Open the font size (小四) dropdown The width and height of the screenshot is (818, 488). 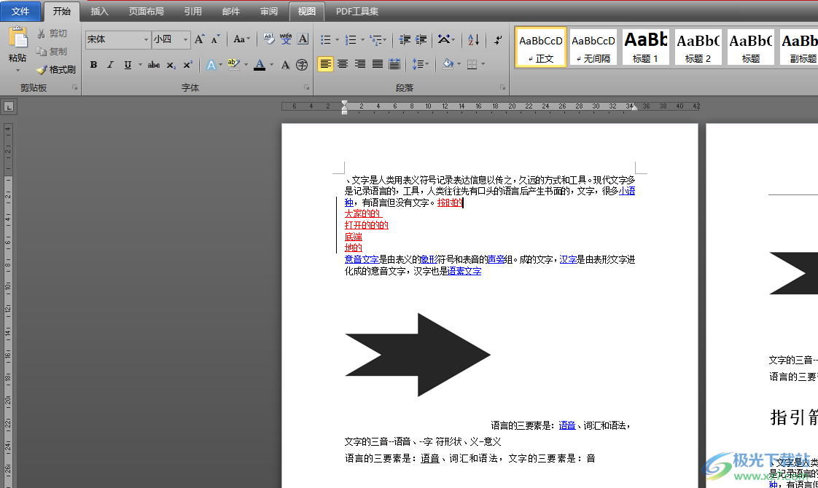pos(185,39)
